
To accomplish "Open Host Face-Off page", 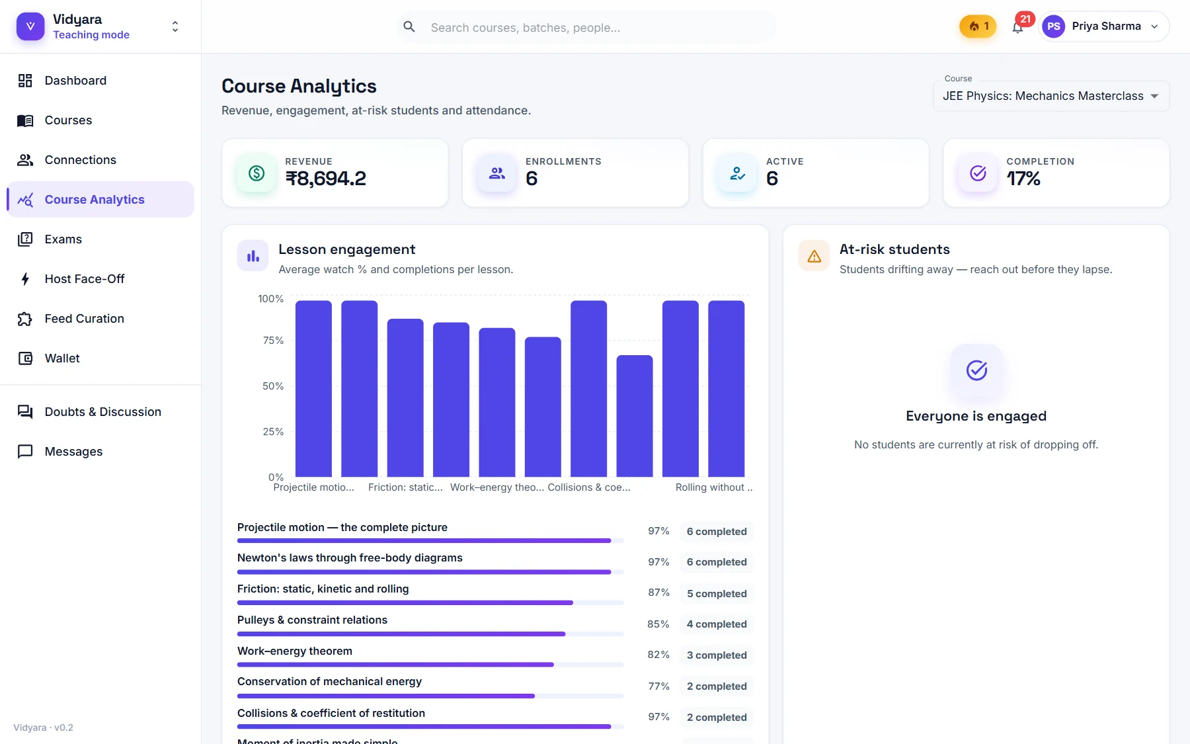I will (x=100, y=279).
